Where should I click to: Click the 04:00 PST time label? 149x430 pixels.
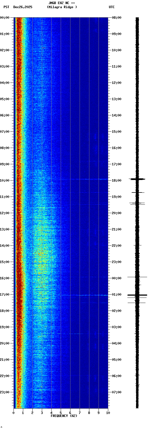(5, 83)
